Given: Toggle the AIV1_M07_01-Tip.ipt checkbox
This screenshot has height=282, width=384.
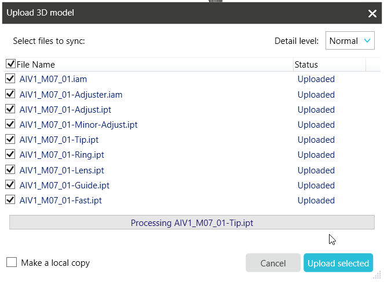Looking at the screenshot, I should [x=10, y=139].
